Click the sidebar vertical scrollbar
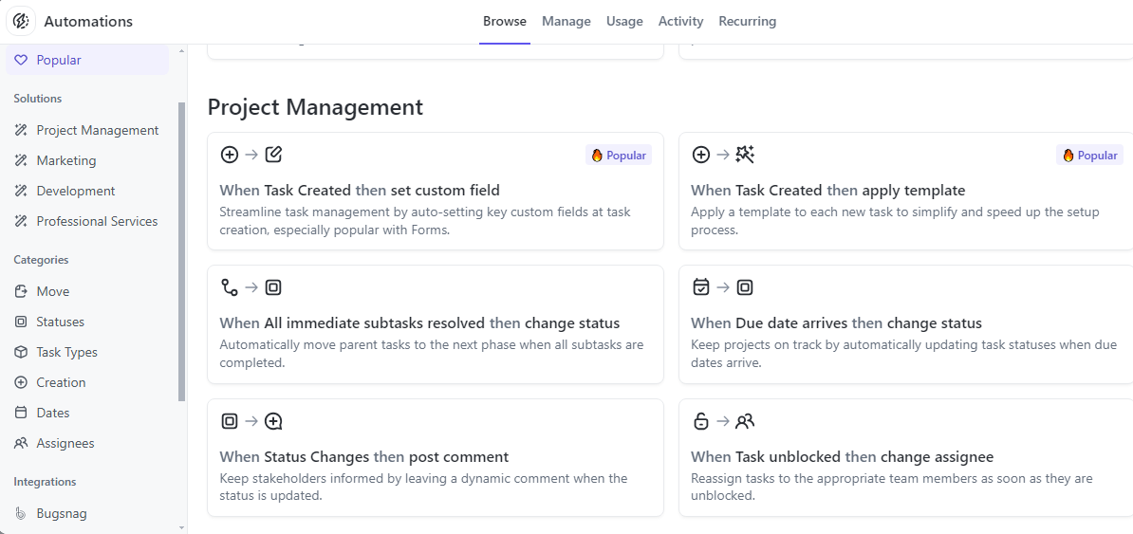Image resolution: width=1133 pixels, height=534 pixels. [181, 251]
